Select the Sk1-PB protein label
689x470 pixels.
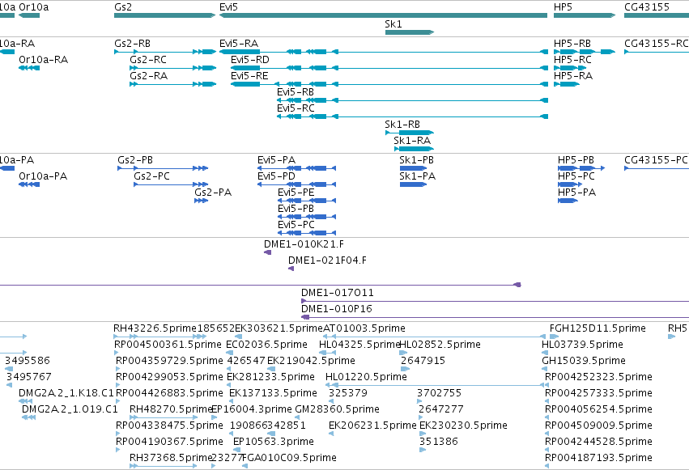pyautogui.click(x=417, y=160)
